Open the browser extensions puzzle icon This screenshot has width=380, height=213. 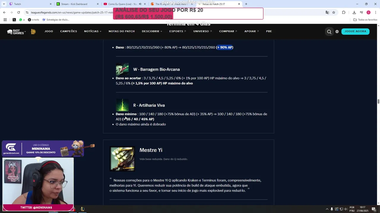point(344,12)
